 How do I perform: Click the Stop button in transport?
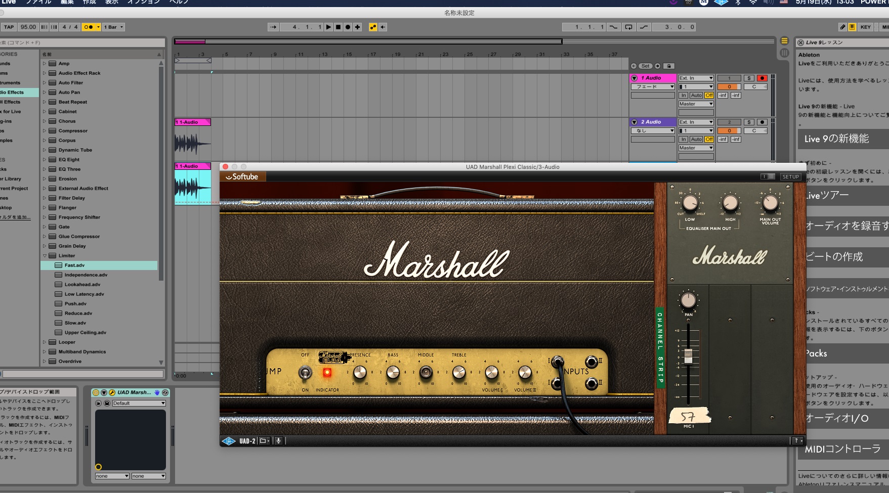click(x=338, y=27)
